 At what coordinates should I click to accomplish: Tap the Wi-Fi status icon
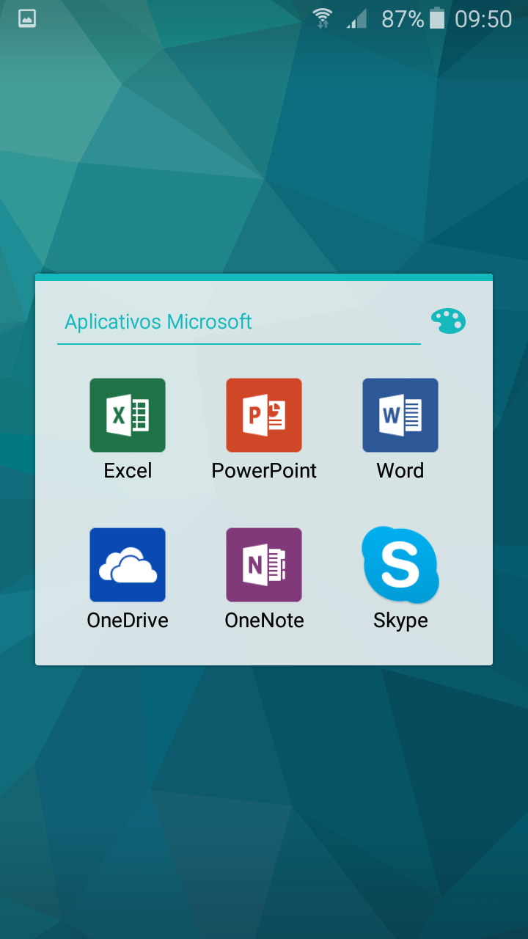[323, 18]
